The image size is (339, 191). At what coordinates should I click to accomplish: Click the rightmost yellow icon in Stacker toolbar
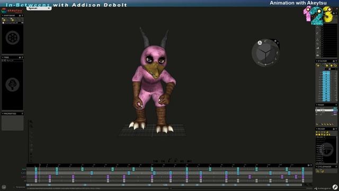tap(335, 65)
